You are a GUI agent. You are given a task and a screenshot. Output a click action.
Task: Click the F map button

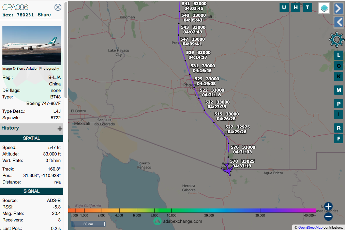coord(339,138)
